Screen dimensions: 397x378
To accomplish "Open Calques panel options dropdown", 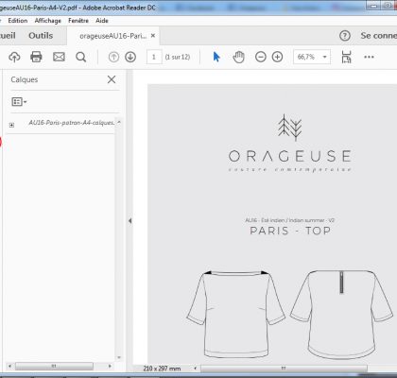I will click(19, 102).
